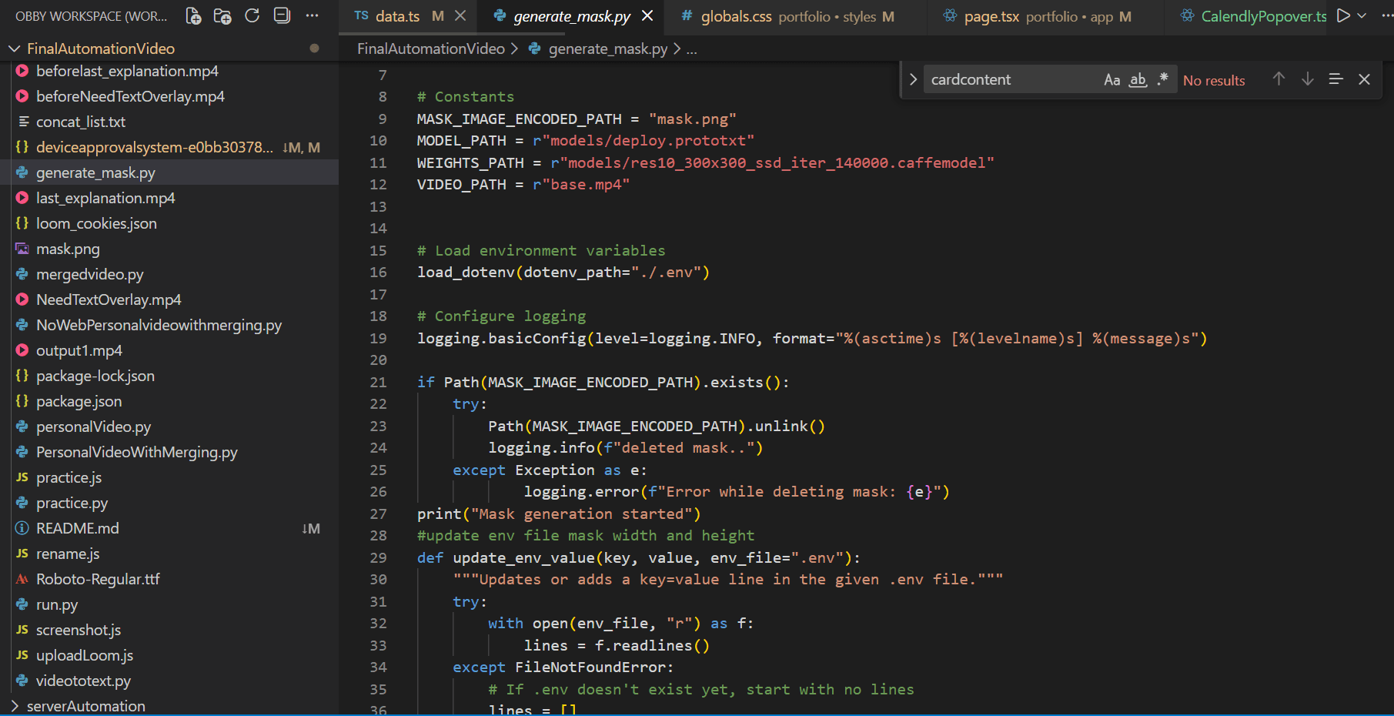Go to previous match in find widget
Image resolution: width=1394 pixels, height=716 pixels.
pyautogui.click(x=1279, y=79)
